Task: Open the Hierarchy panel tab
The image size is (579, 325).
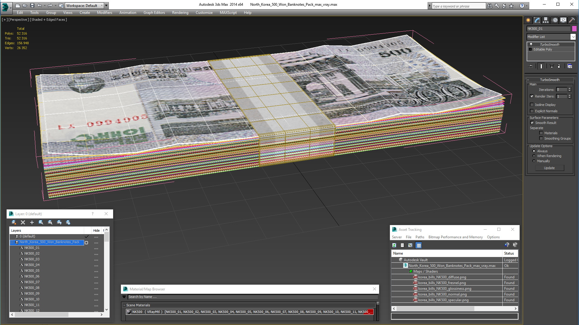Action: click(x=546, y=20)
